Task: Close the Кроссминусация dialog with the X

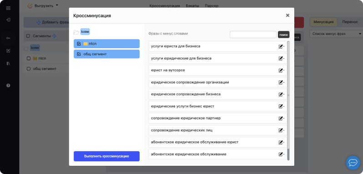Action: coord(287,15)
